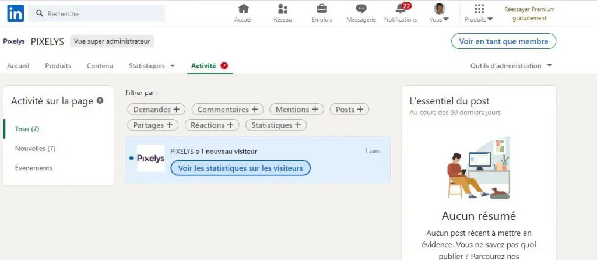Click the 1 nouveau visiteur notification text
The width and height of the screenshot is (597, 260).
pos(229,152)
